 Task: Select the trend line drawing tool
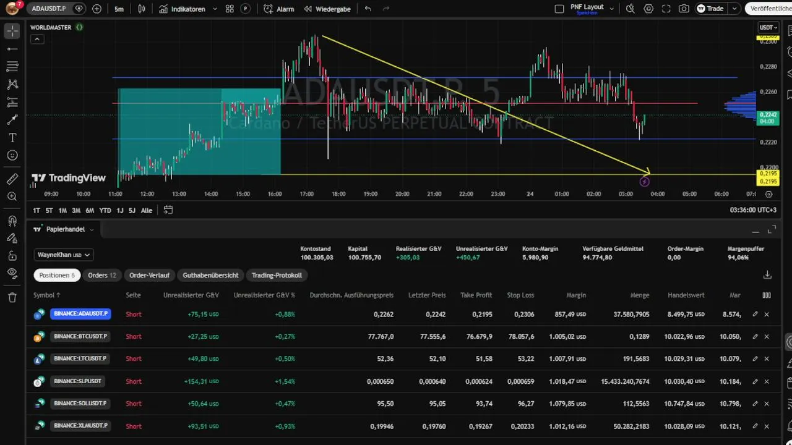(12, 49)
